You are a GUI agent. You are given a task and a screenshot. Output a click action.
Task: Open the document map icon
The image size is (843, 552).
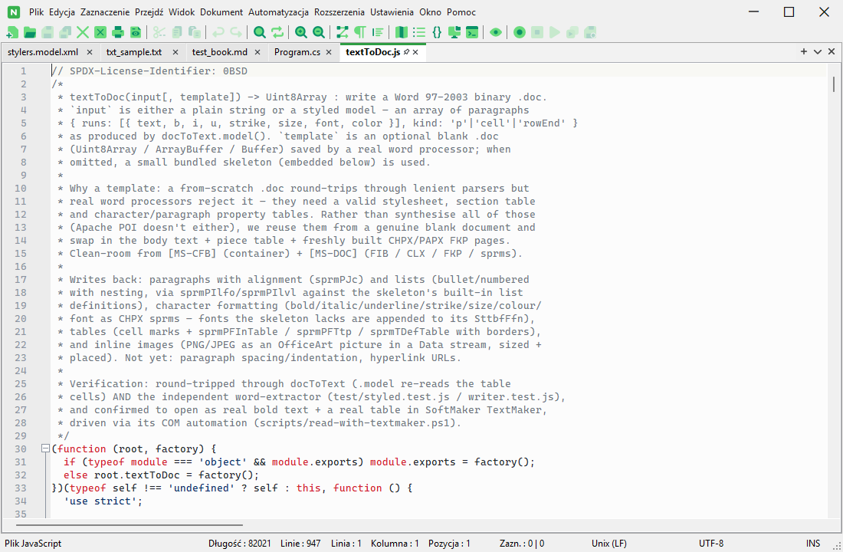point(401,32)
